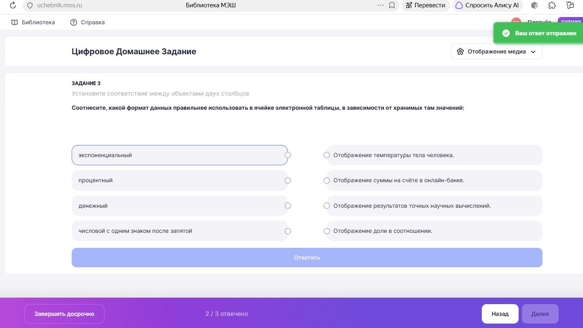Click the gray cube extension icon

click(x=534, y=5)
